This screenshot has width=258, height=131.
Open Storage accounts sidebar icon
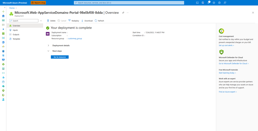point(3,68)
